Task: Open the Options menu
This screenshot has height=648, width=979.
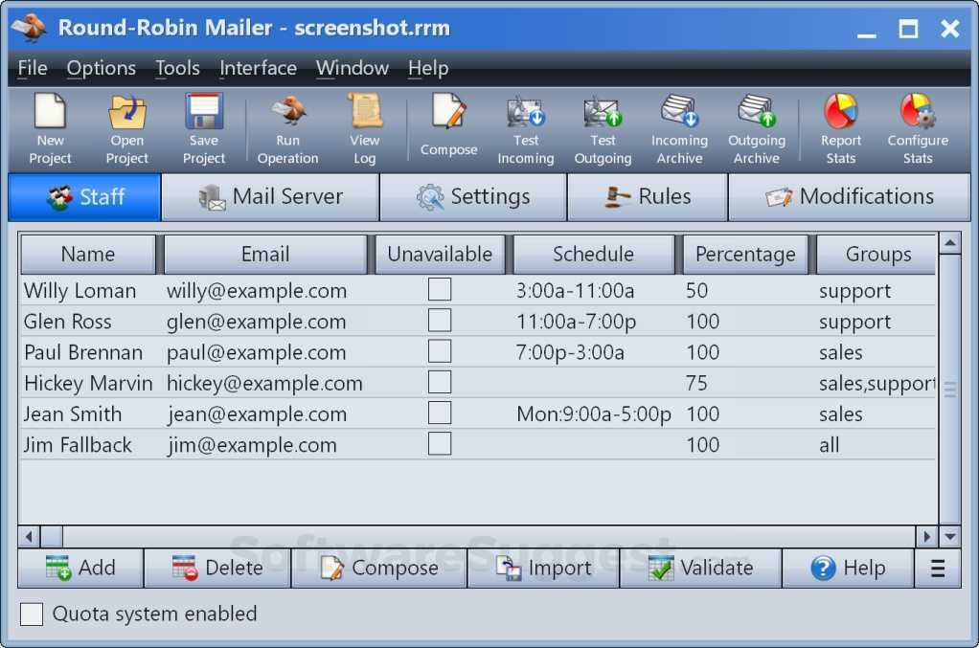Action: click(102, 67)
